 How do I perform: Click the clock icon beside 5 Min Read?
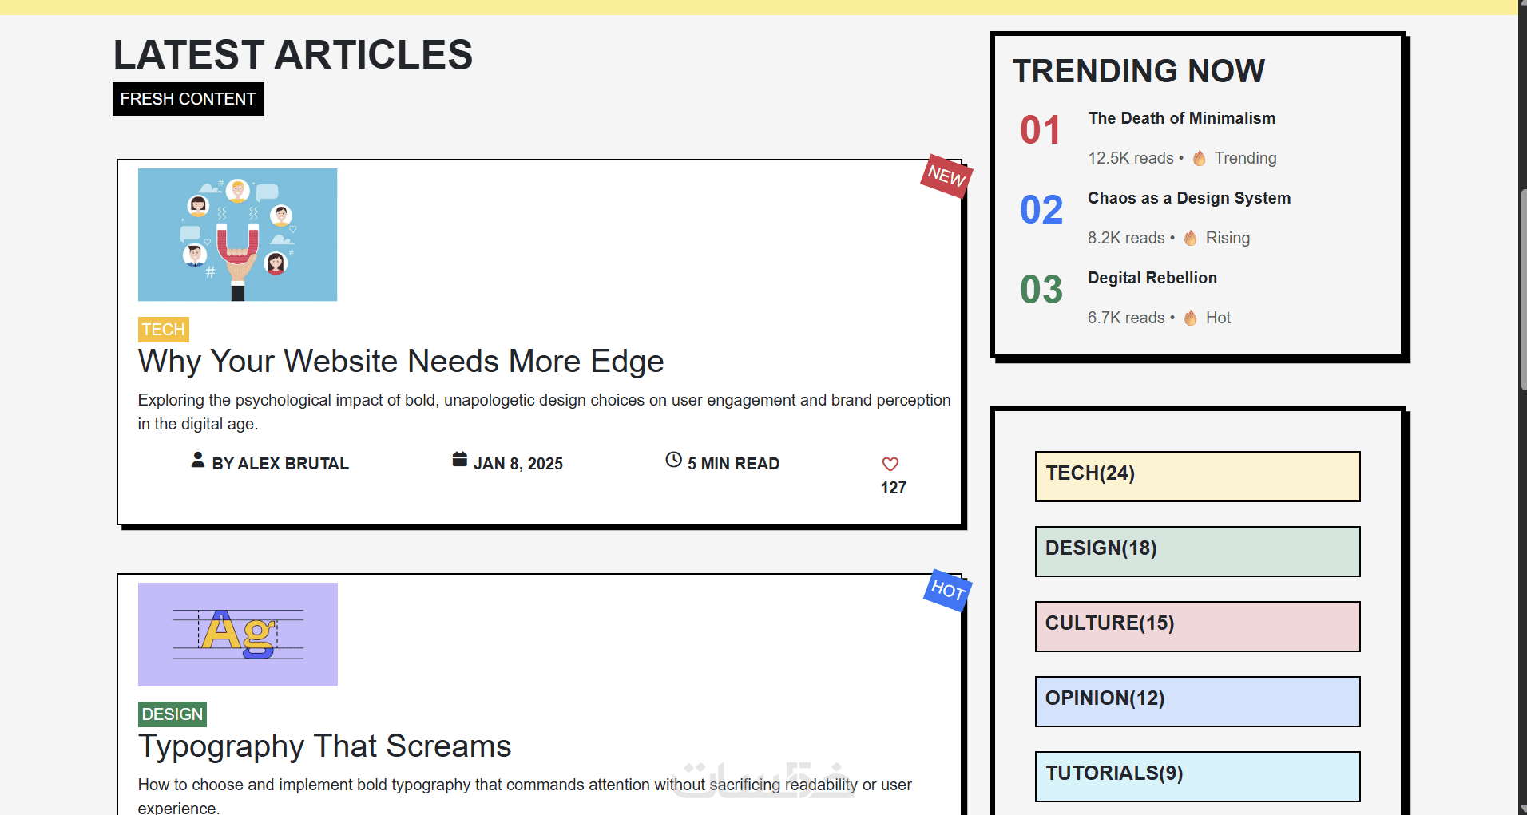[674, 460]
